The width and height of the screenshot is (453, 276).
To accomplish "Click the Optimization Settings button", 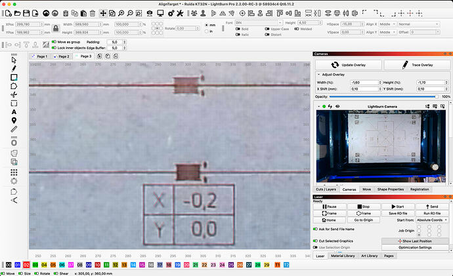I will 415,247.
